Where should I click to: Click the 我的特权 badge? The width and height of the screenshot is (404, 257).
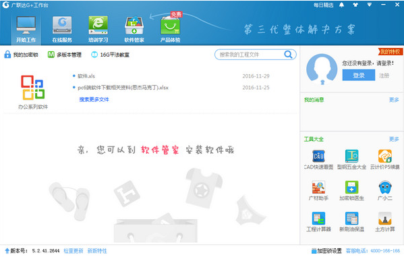[x=390, y=52]
